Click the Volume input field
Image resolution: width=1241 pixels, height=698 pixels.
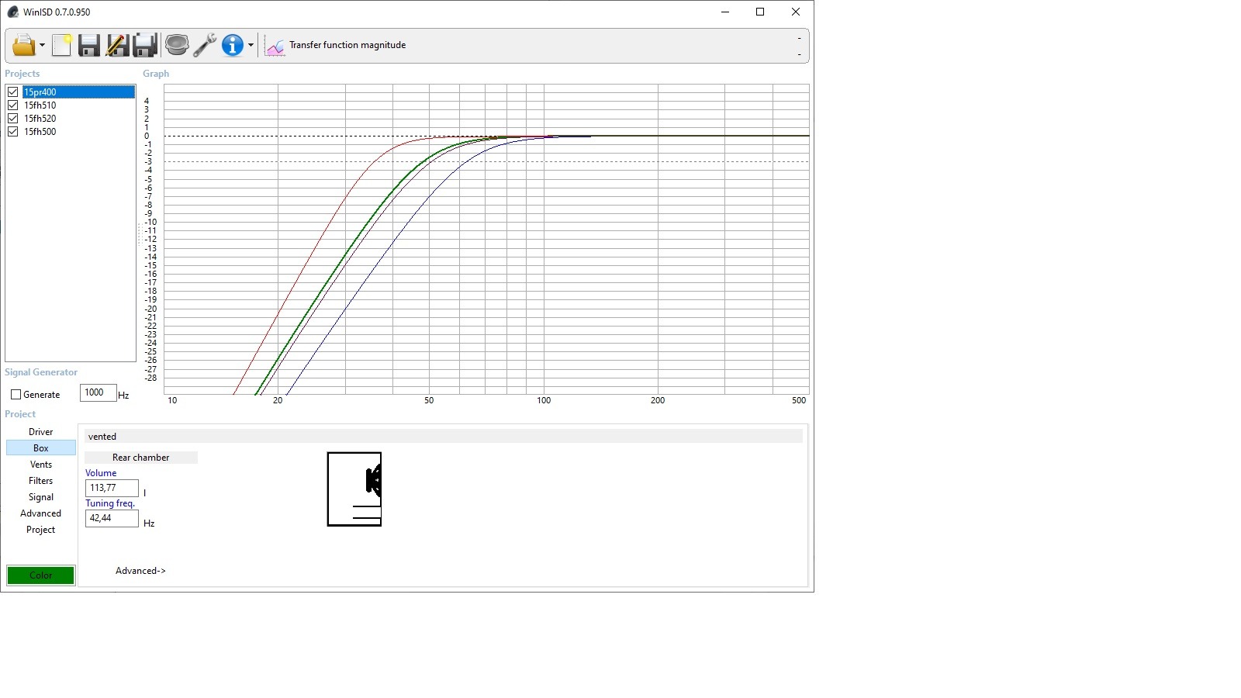[112, 488]
